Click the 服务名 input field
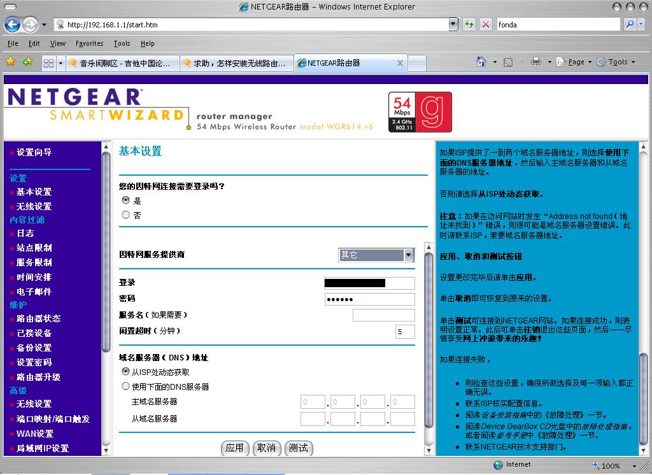 pos(383,315)
